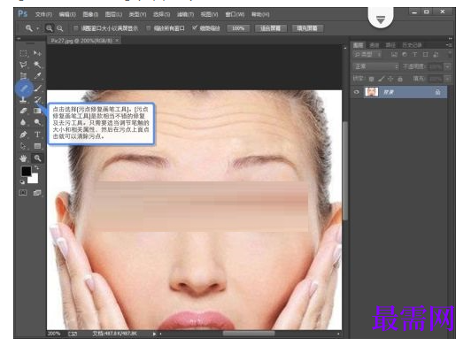
Task: Uncheck the scrubby zoom checkbox
Action: click(195, 28)
